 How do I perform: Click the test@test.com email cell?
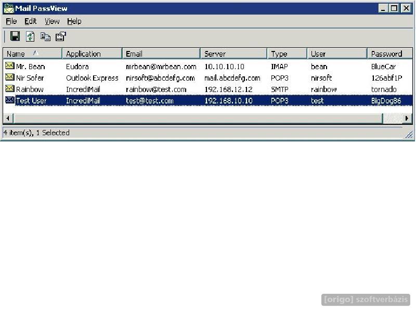150,101
